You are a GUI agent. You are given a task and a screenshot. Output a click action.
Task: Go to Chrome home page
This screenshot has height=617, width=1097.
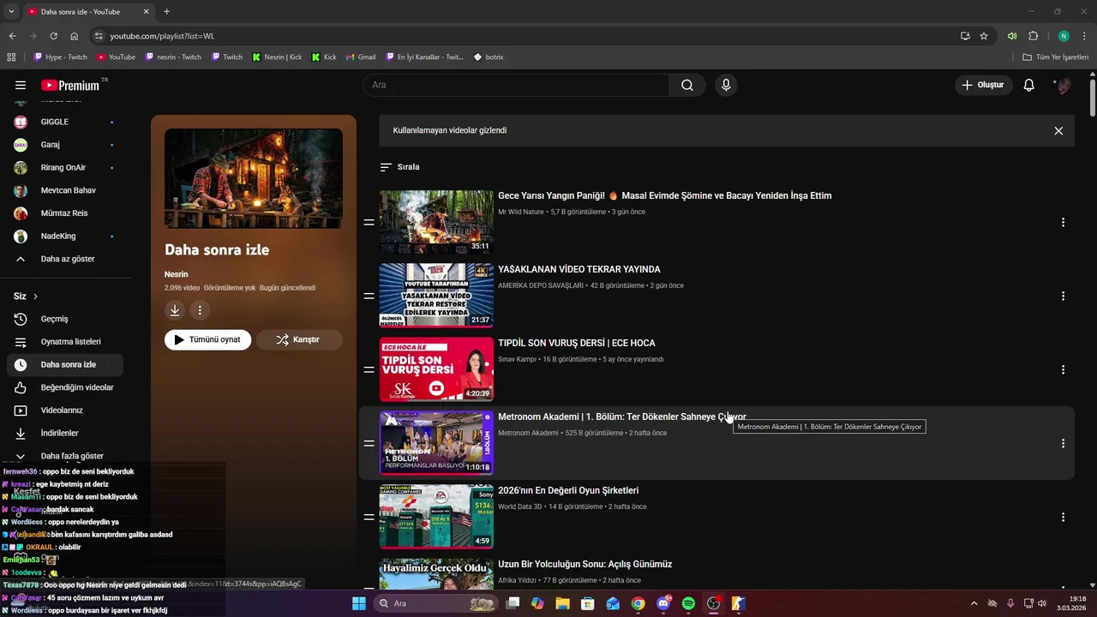pos(75,36)
